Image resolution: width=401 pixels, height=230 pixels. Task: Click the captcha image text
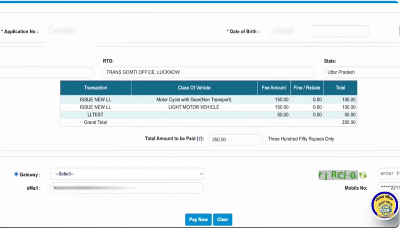pyautogui.click(x=337, y=175)
